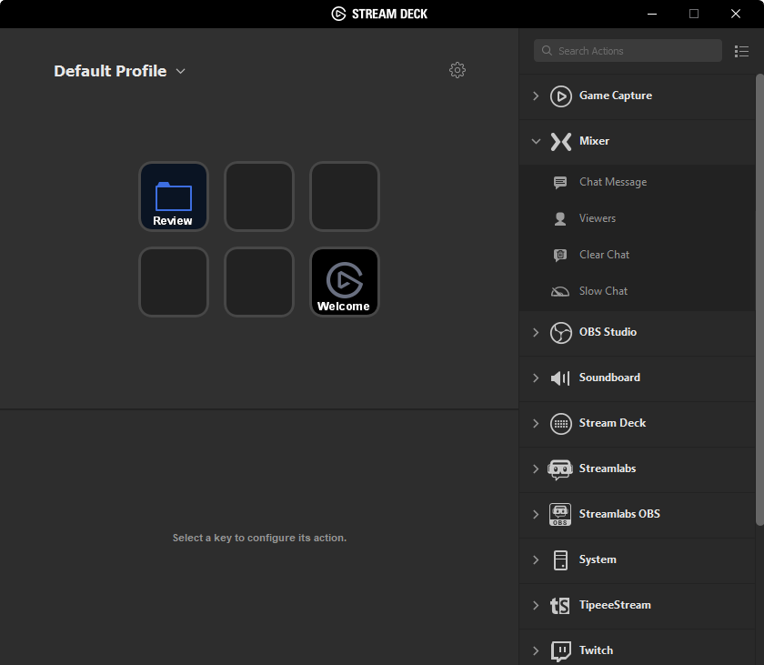Click the System computer tower icon
The image size is (764, 665).
[561, 560]
